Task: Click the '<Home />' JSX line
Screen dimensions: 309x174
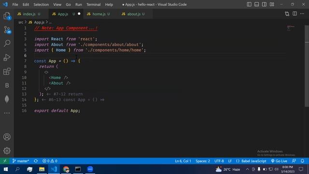Action: point(58,77)
